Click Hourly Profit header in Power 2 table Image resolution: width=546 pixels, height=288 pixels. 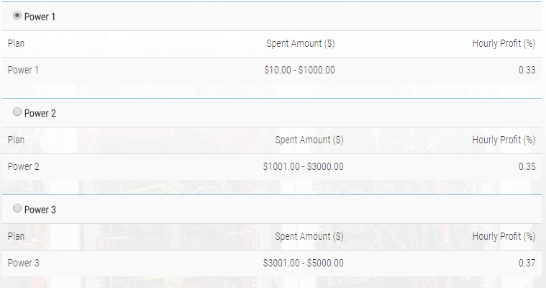pos(504,140)
